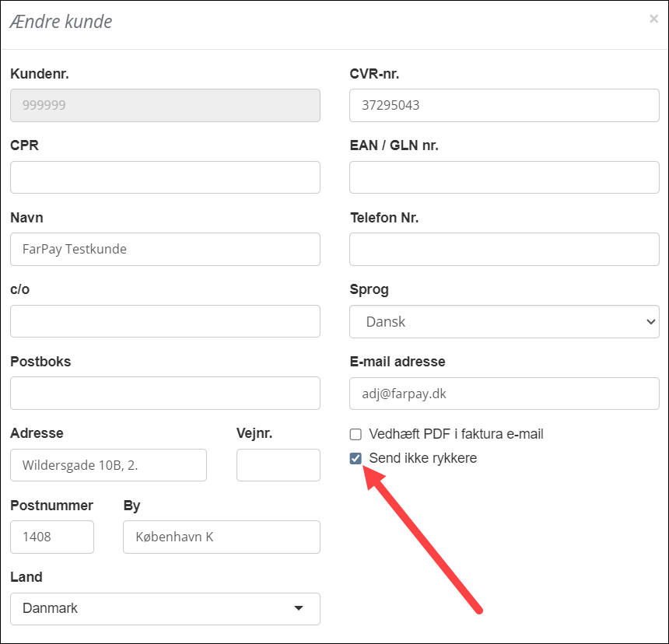Click the CVR-nr. input field

[x=504, y=106]
